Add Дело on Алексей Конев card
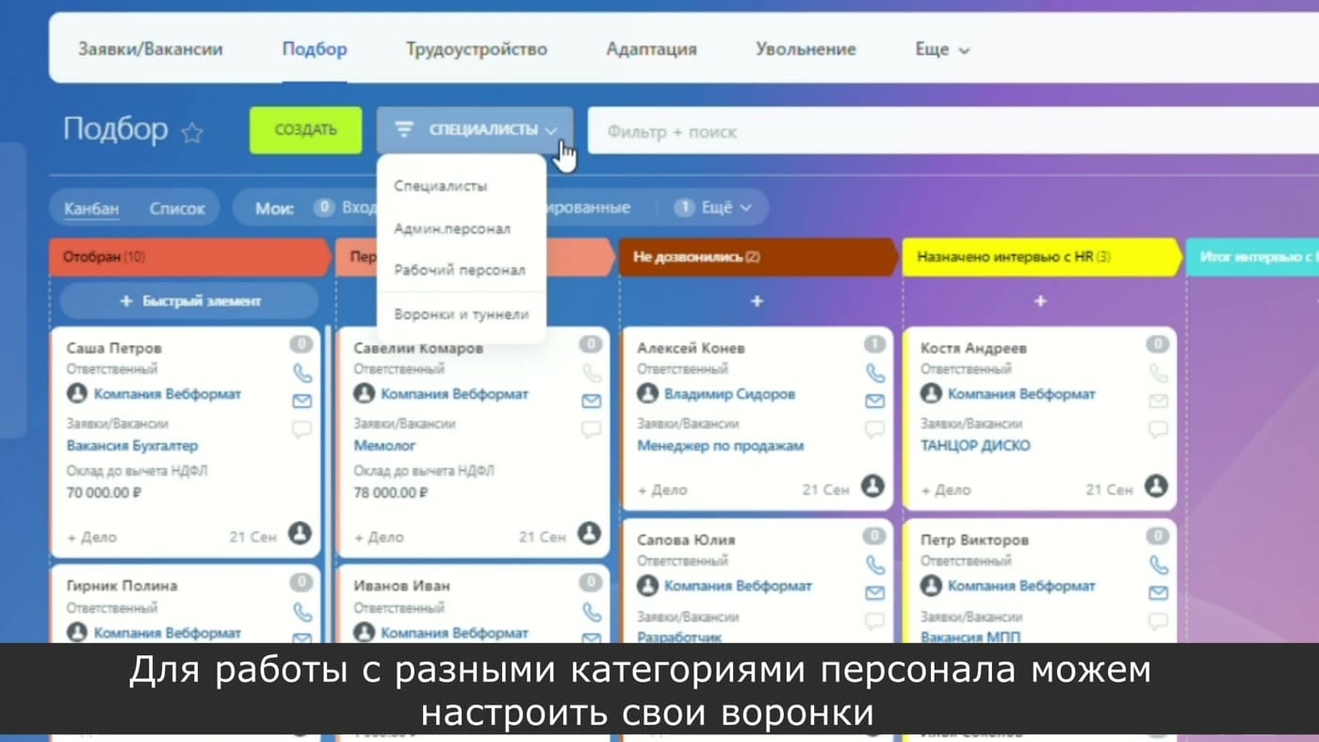Screen dimensions: 1319x742 click(x=662, y=490)
